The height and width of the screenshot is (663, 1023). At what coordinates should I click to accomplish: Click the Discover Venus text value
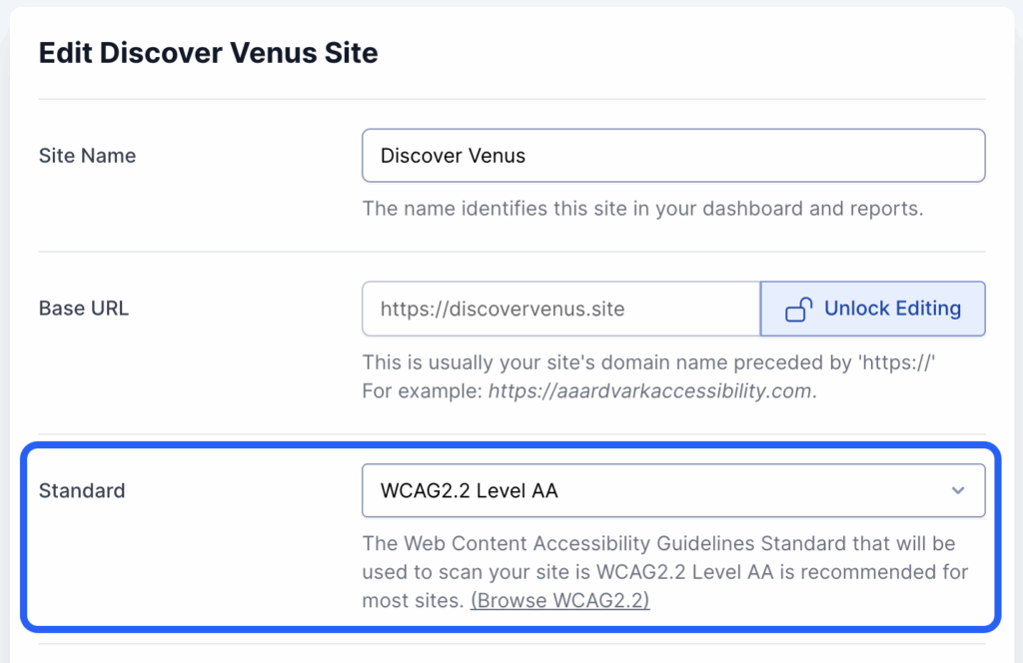click(x=453, y=156)
